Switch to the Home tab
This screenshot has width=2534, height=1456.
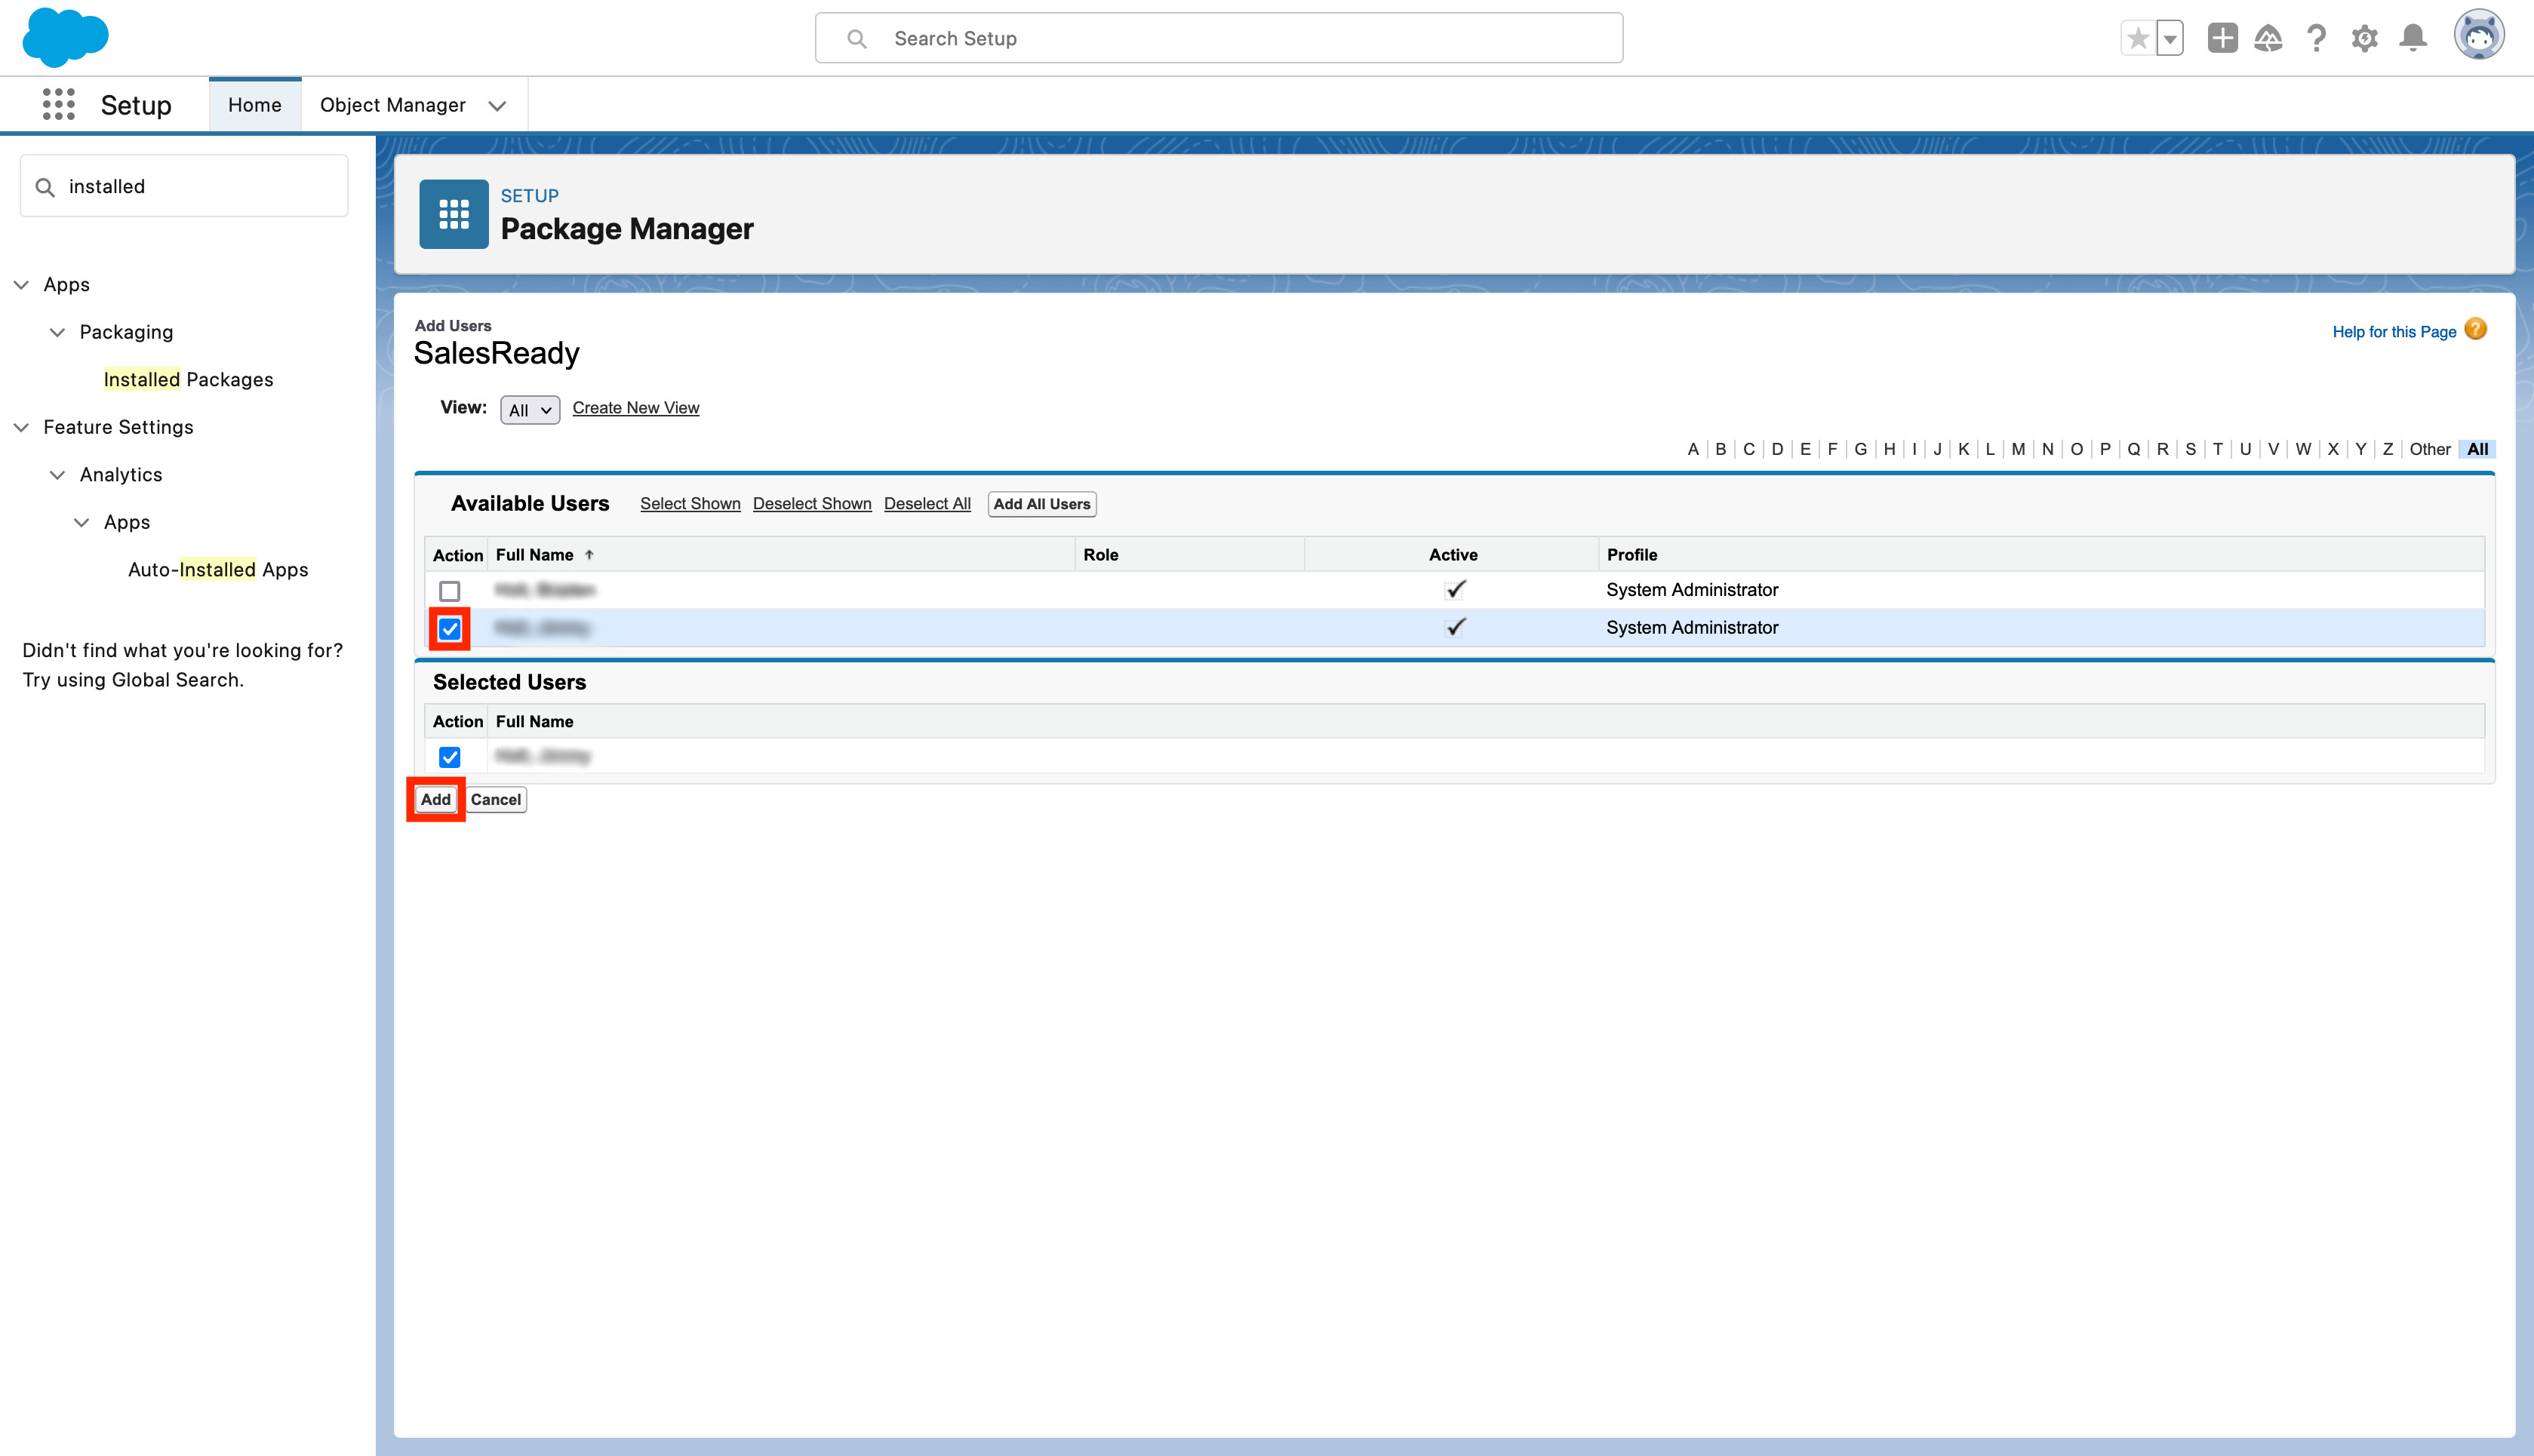[254, 105]
